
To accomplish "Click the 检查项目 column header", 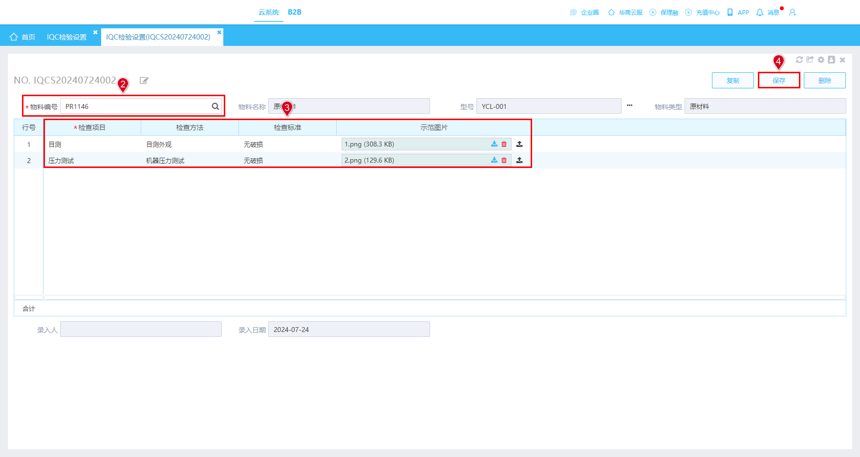I will [x=92, y=127].
